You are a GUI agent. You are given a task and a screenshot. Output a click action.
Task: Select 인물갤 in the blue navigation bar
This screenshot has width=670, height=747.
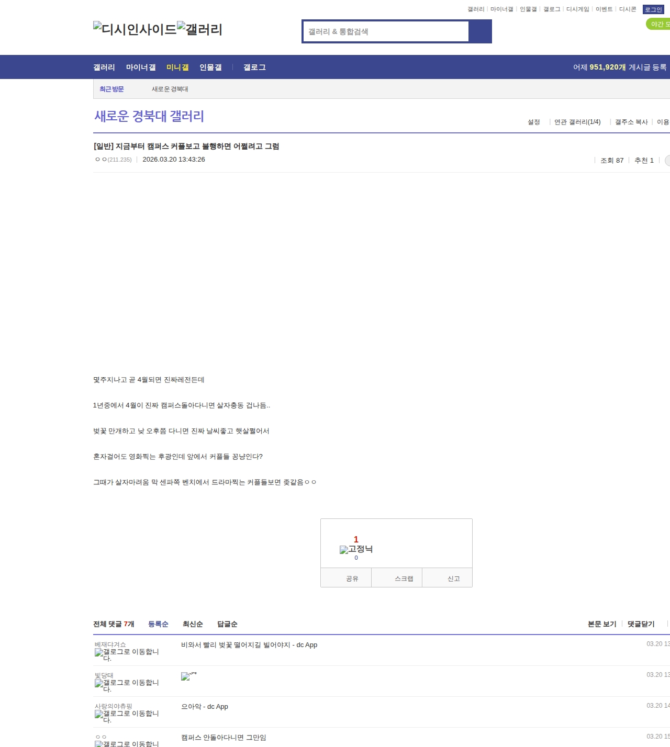[x=210, y=67]
